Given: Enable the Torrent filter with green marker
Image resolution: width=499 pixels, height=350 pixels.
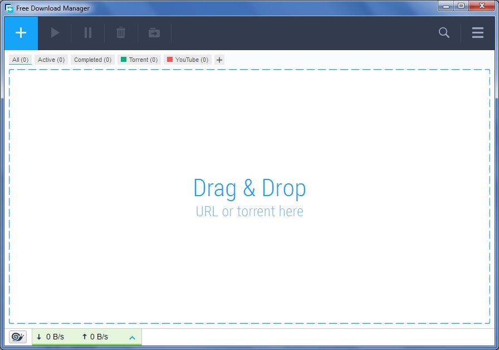Looking at the screenshot, I should [139, 60].
